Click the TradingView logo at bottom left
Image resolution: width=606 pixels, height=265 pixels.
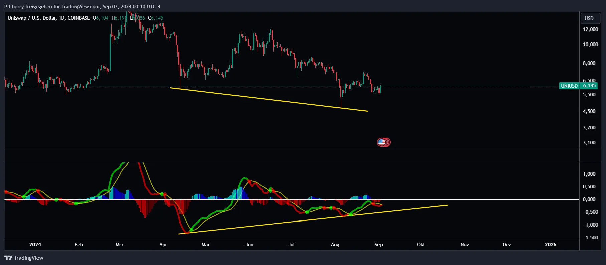click(x=24, y=258)
